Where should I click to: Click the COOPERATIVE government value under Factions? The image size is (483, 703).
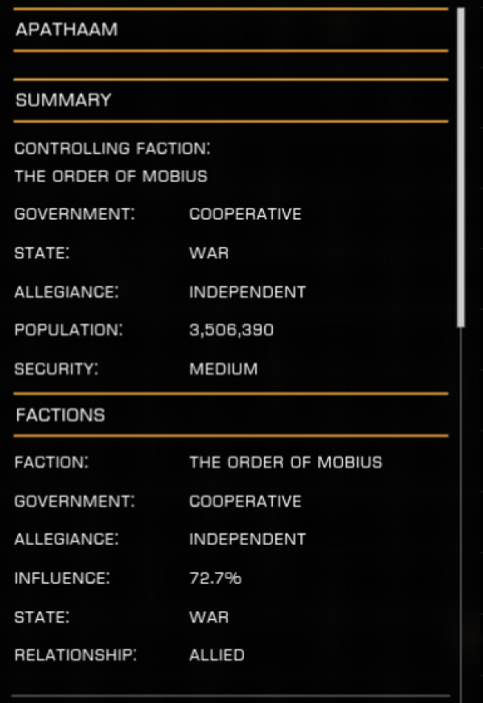coord(246,501)
